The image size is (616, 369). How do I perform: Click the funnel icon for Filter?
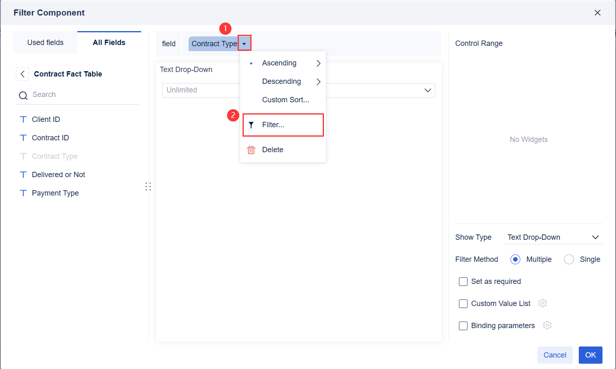pyautogui.click(x=251, y=125)
